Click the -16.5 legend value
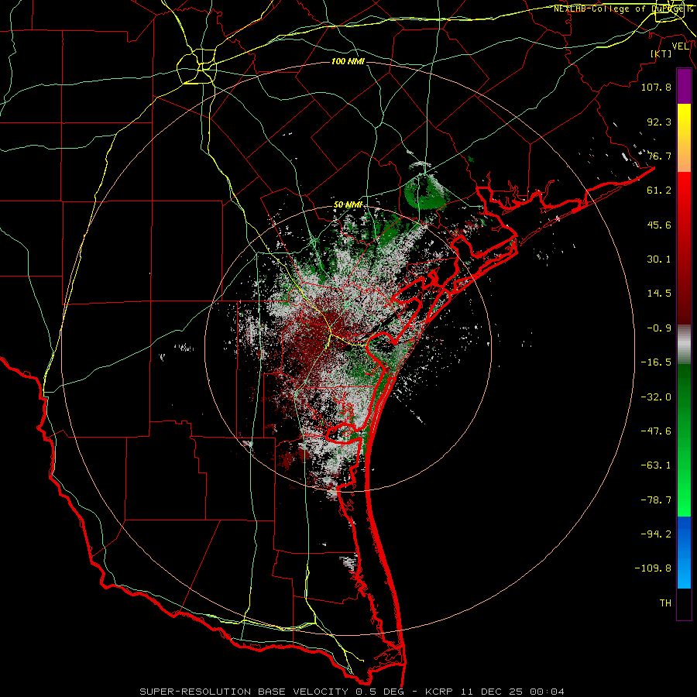This screenshot has width=697, height=697. 656,362
